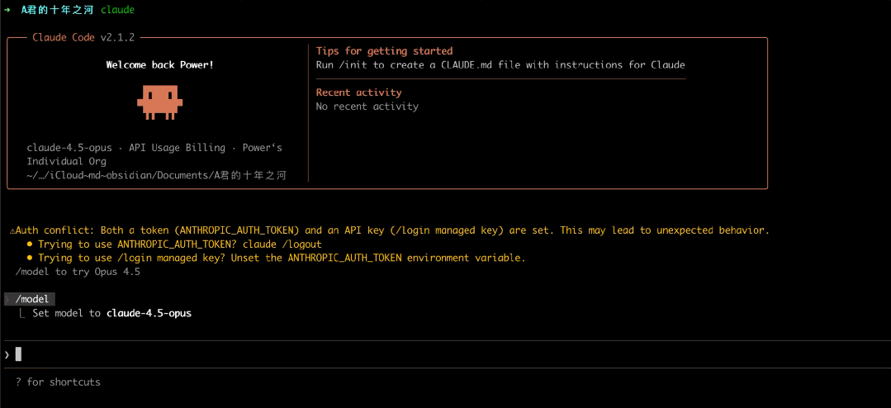Click the iCloud~md~obsidian working directory path
The image size is (891, 408).
pyautogui.click(x=156, y=176)
